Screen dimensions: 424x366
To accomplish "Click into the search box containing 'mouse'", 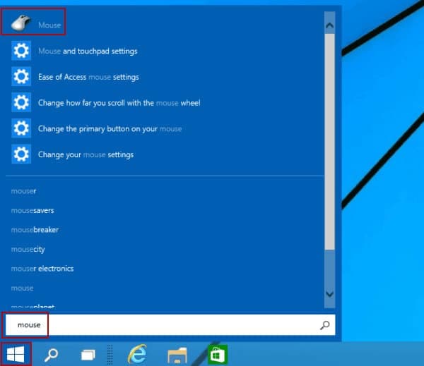I will pos(170,325).
